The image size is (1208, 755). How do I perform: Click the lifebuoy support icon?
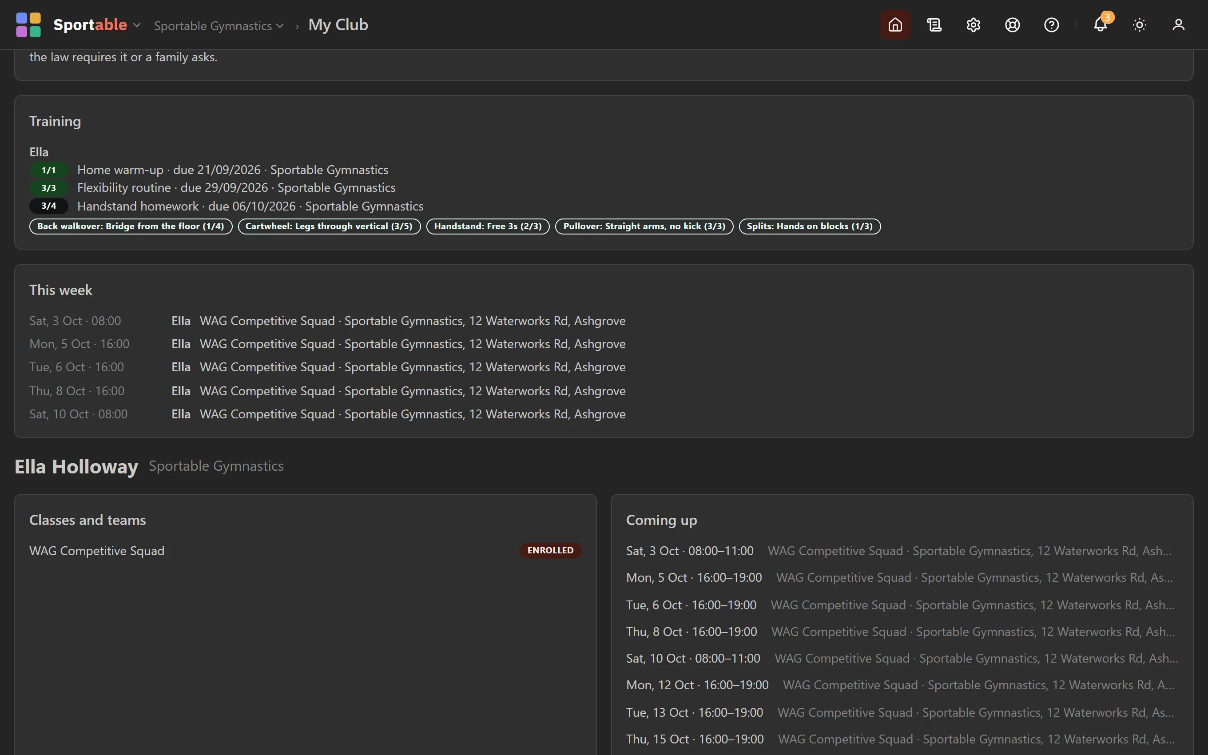(x=1012, y=24)
